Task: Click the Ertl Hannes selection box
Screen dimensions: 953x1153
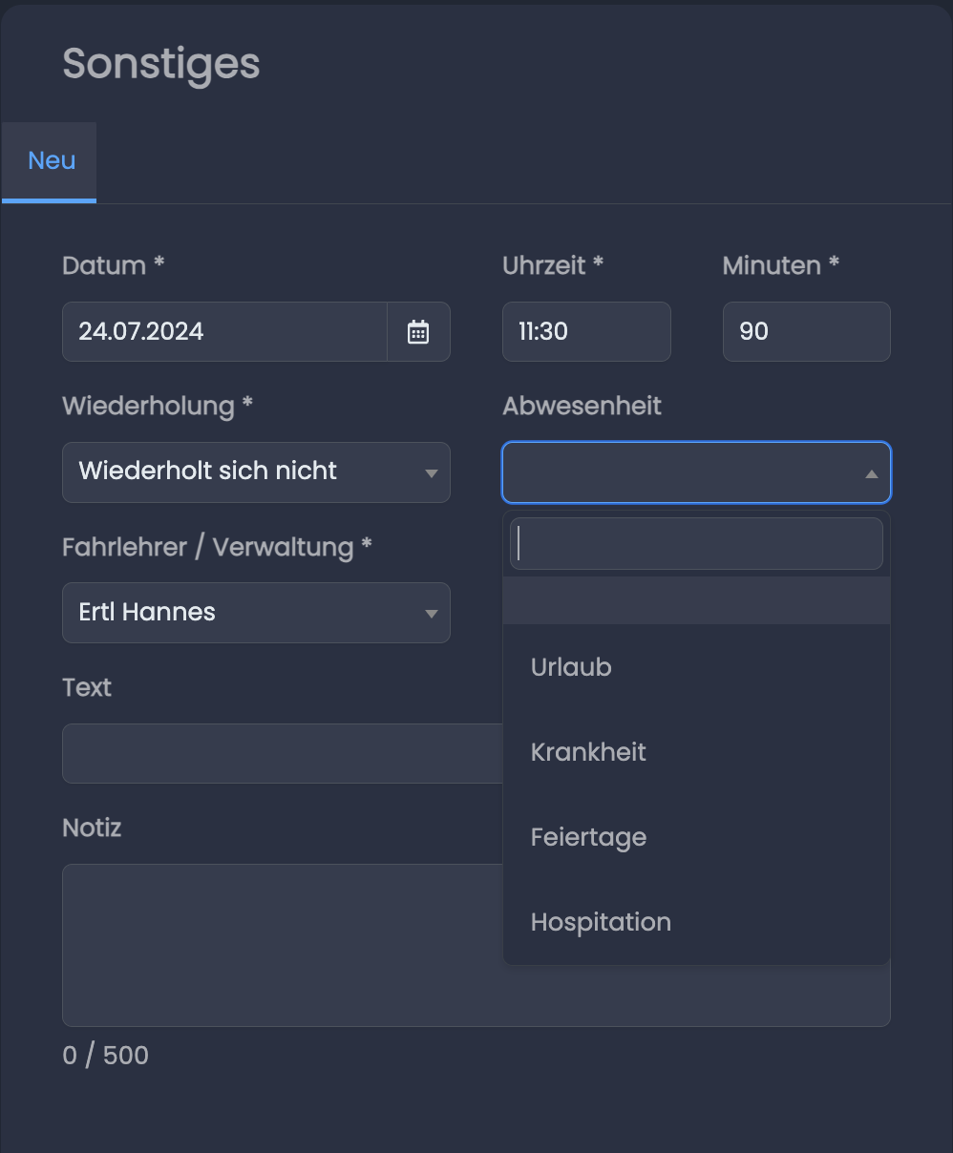Action: point(256,613)
